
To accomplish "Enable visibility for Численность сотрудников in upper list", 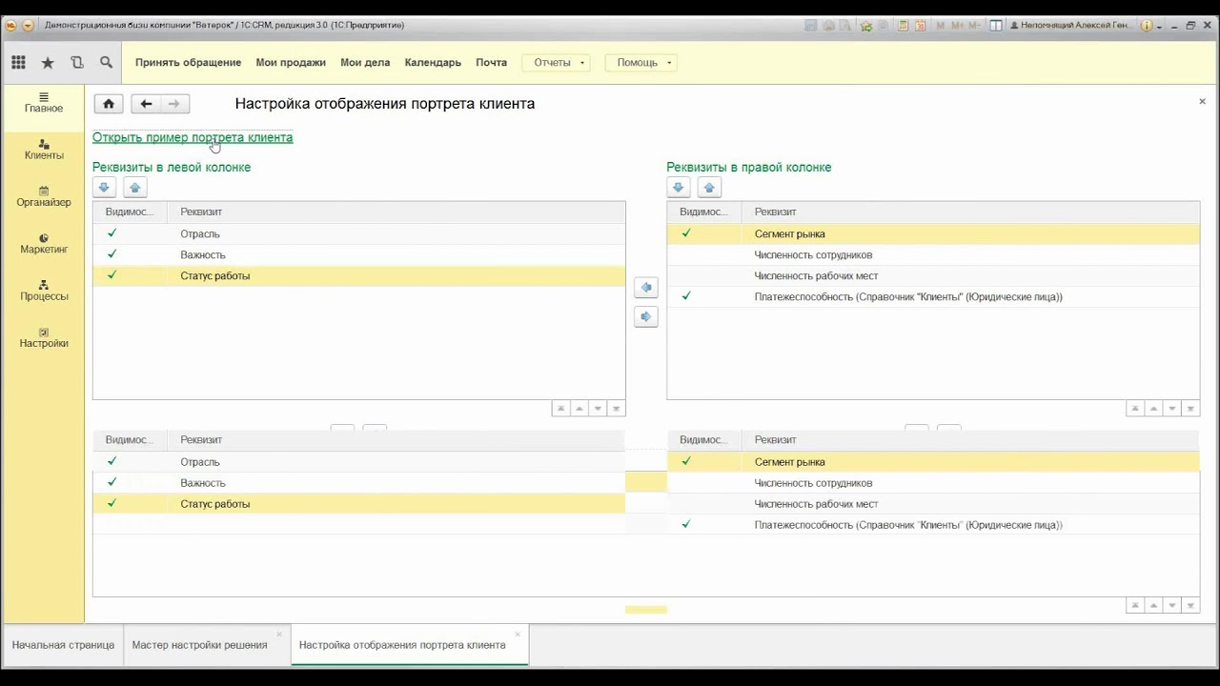I will pyautogui.click(x=686, y=254).
